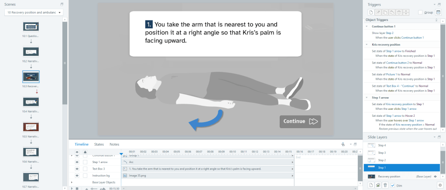The image size is (446, 190).
Task: Switch to the States tab
Action: tap(99, 144)
